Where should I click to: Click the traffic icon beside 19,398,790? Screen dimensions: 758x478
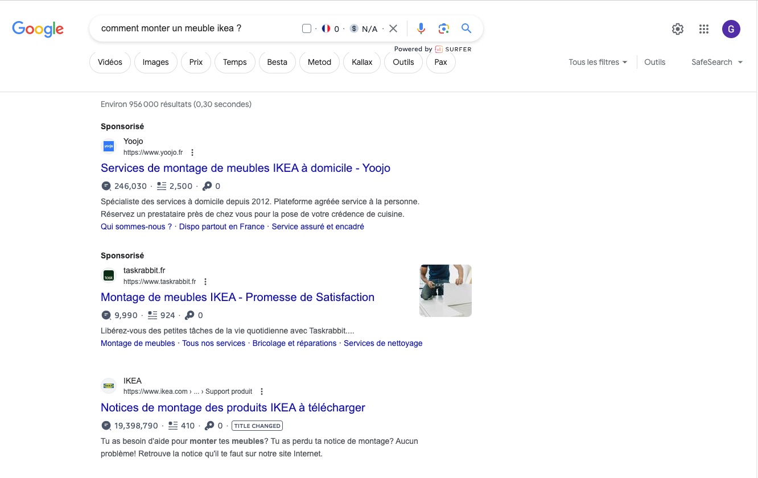click(x=106, y=426)
